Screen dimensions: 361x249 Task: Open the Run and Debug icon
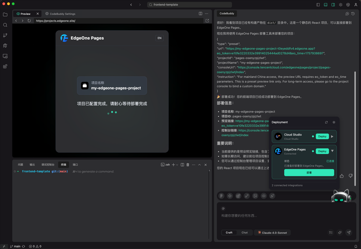5,46
